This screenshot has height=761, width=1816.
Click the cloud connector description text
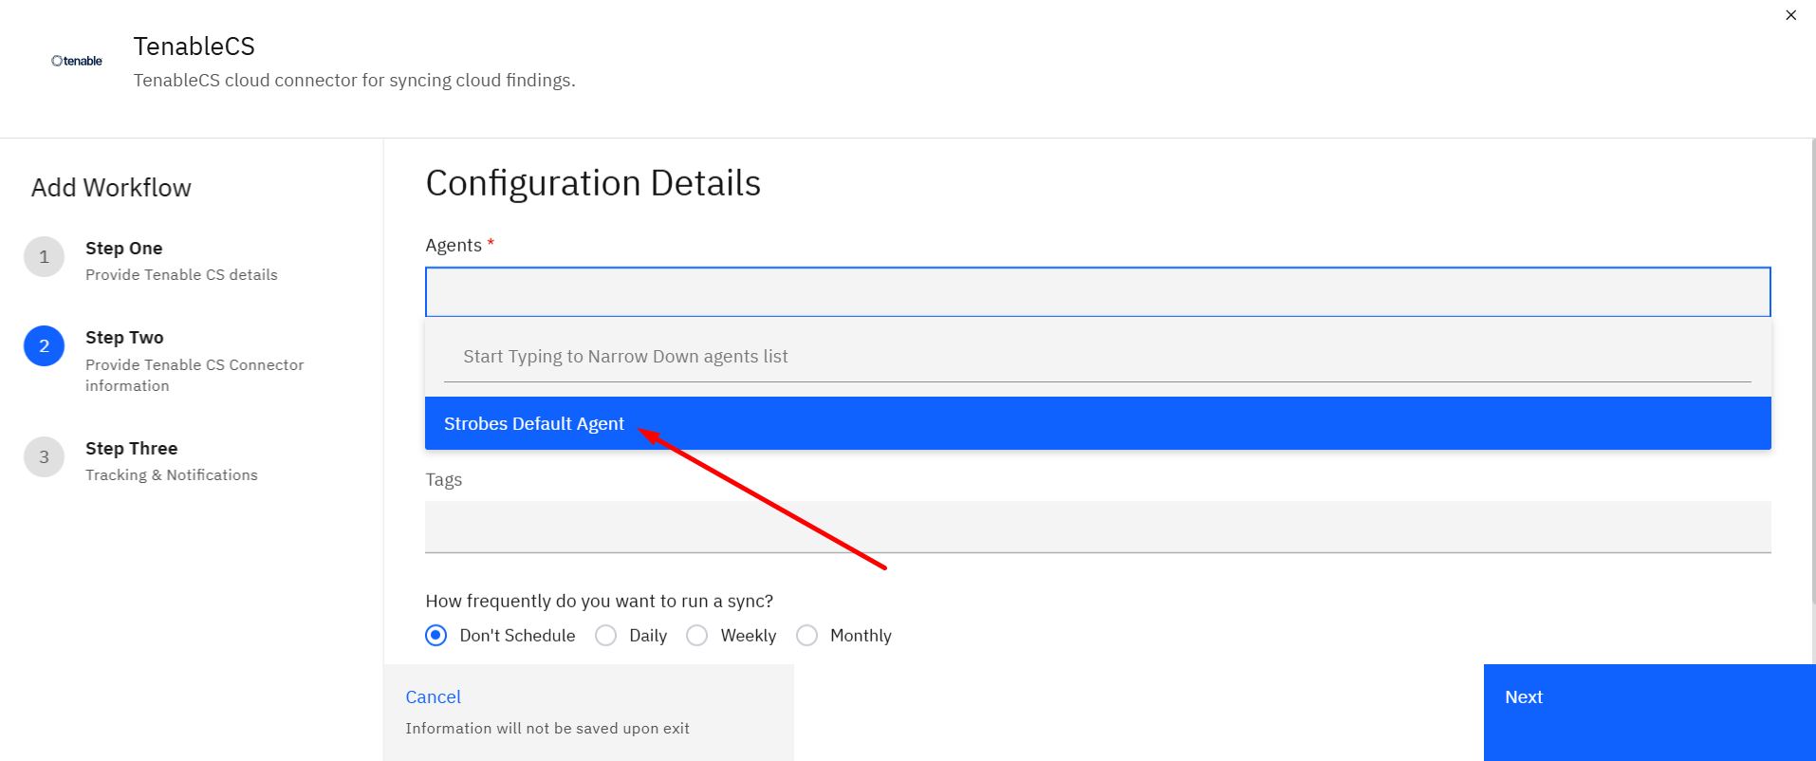tap(354, 81)
